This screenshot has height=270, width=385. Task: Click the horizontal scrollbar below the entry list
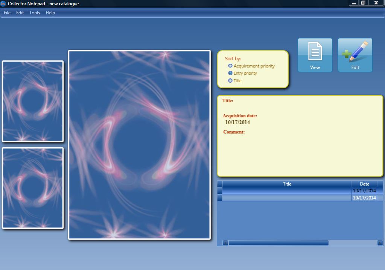point(278,243)
